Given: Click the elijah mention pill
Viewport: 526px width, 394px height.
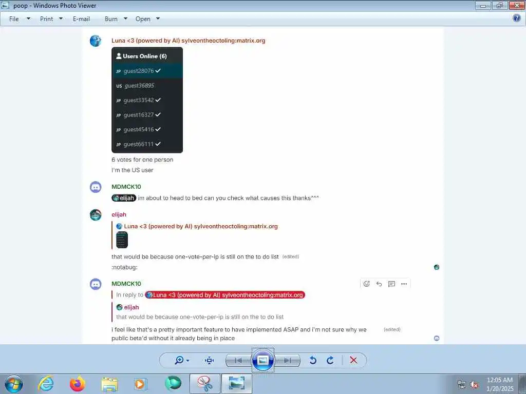Looking at the screenshot, I should pos(124,198).
